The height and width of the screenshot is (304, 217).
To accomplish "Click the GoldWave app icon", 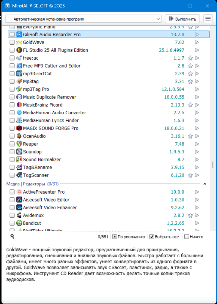I will [x=19, y=42].
